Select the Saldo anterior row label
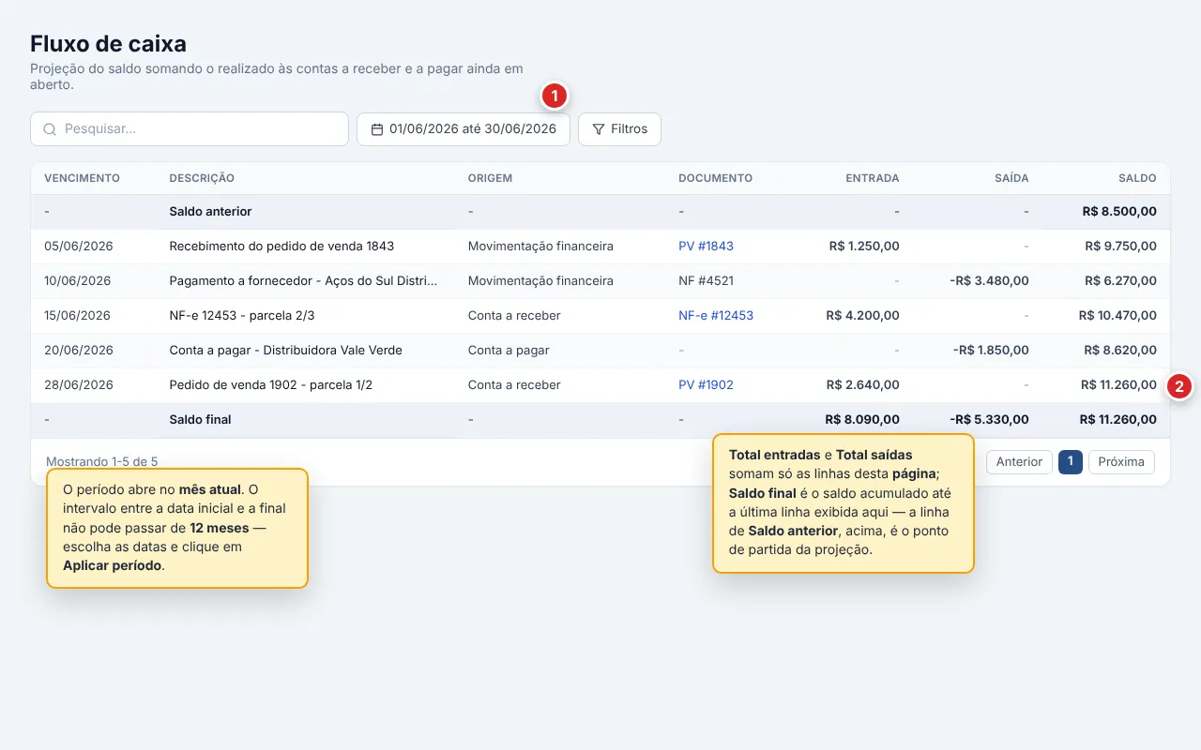This screenshot has width=1201, height=750. click(x=210, y=212)
